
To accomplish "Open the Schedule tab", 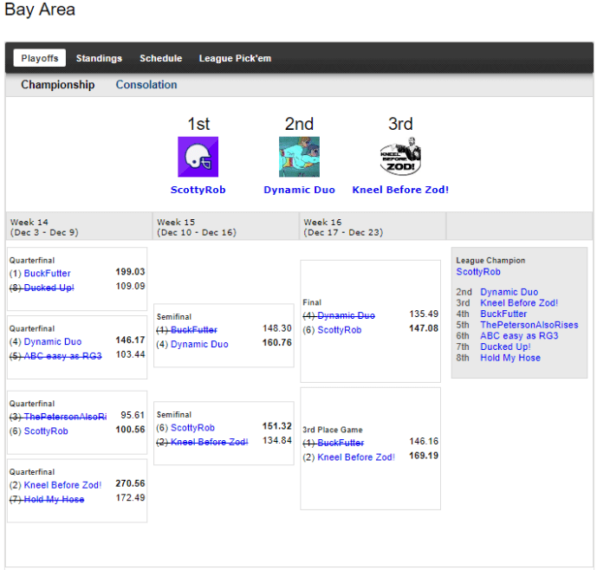I will 160,58.
